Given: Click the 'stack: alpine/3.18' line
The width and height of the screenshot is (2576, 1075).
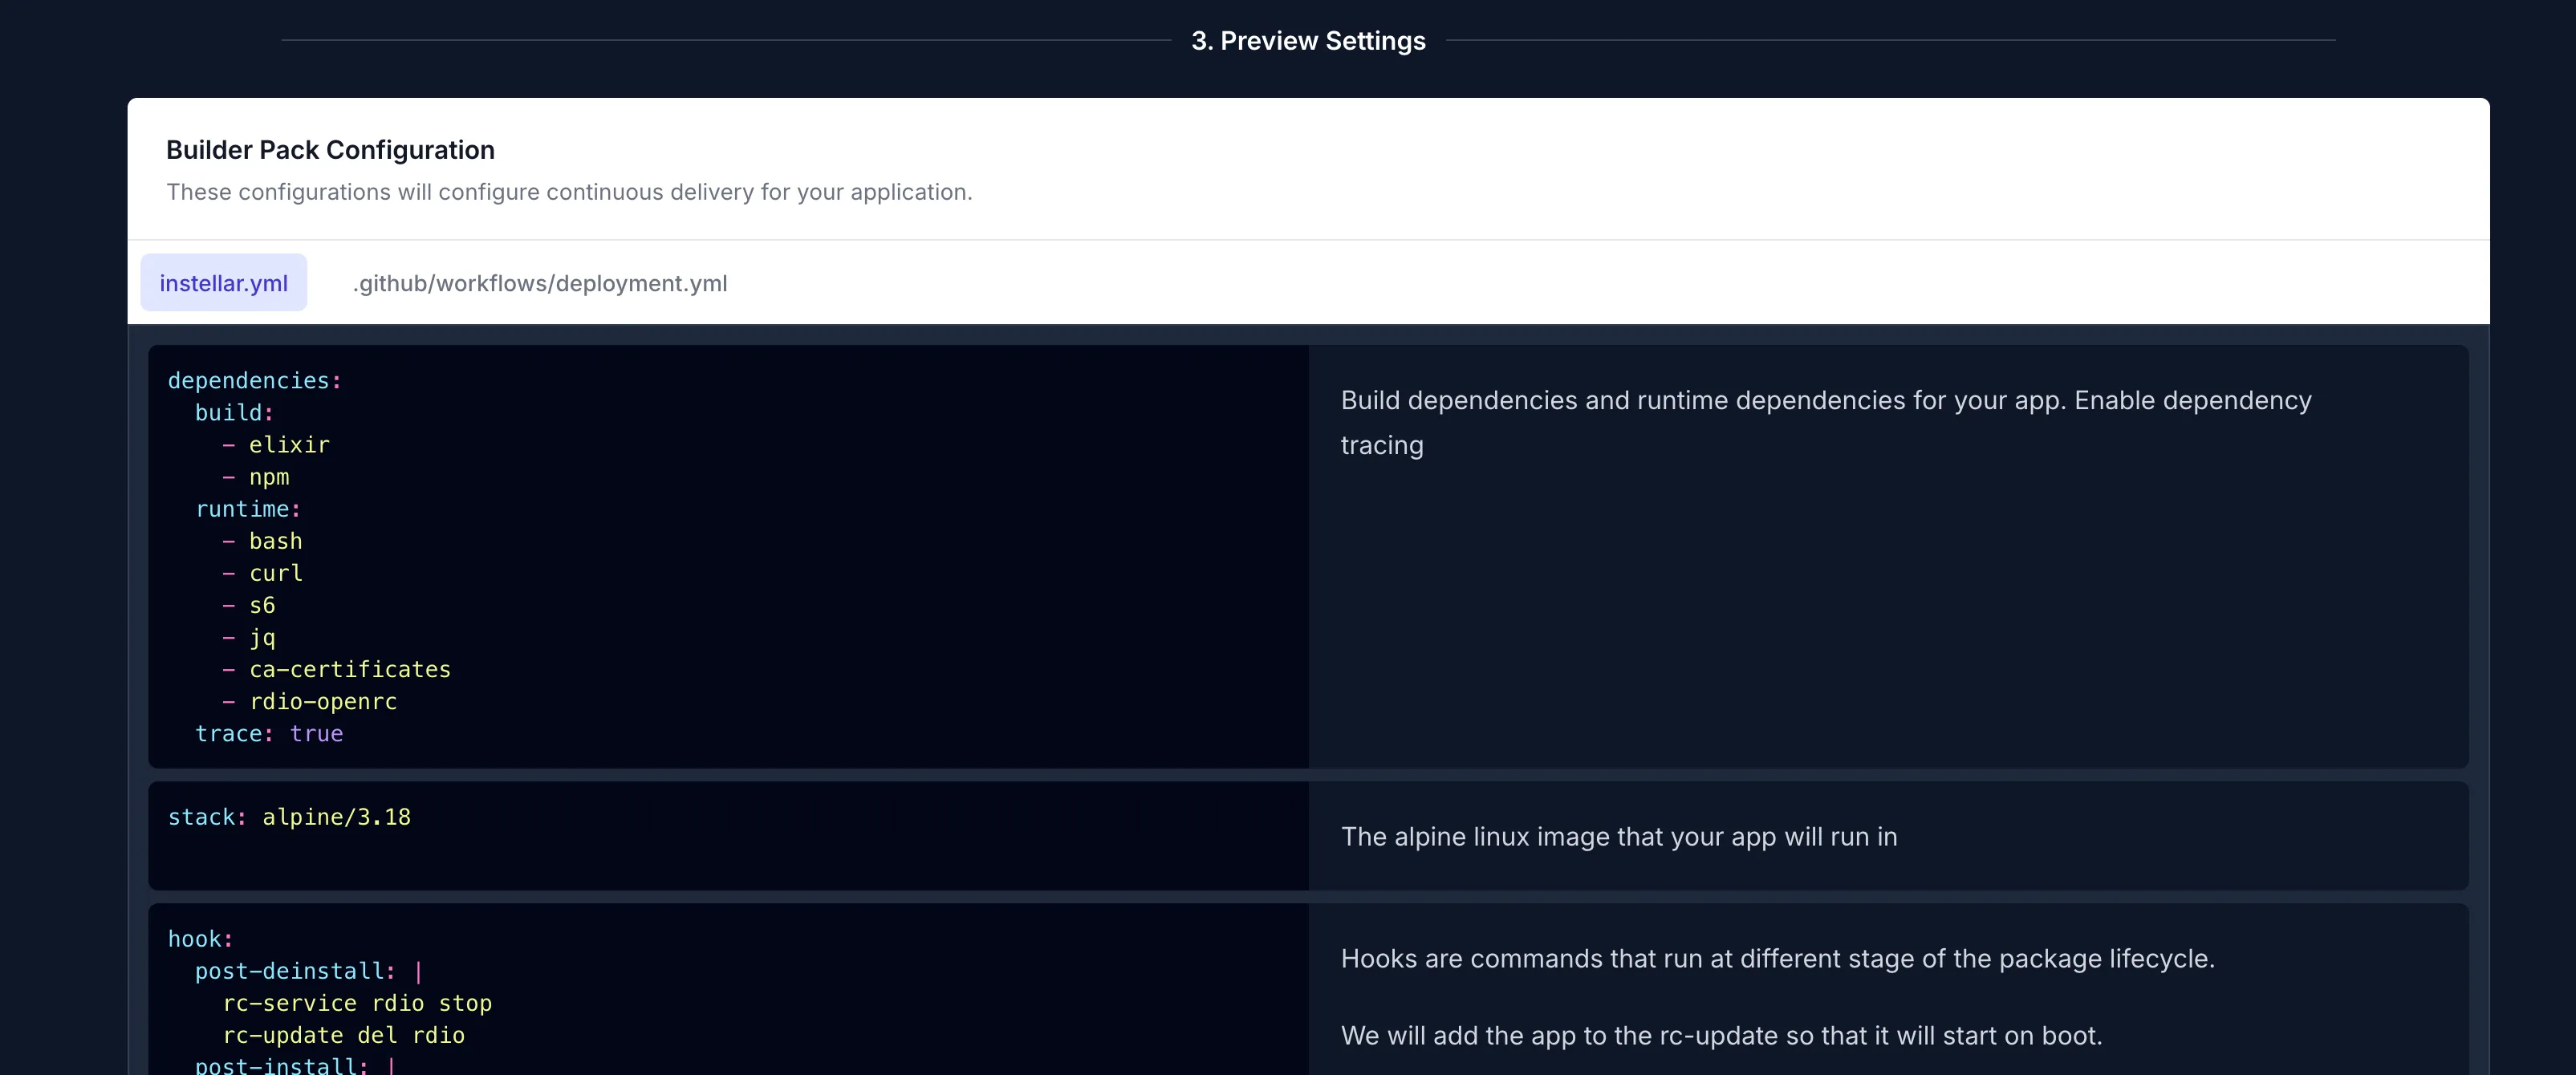Looking at the screenshot, I should click(289, 817).
